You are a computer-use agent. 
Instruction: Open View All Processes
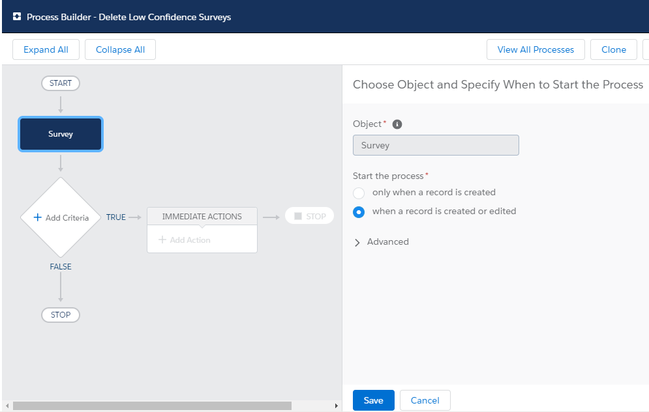coord(536,49)
